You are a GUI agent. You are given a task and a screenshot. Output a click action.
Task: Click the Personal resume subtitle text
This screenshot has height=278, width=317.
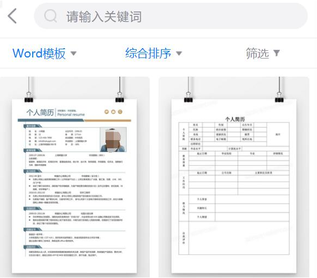pyautogui.click(x=71, y=114)
